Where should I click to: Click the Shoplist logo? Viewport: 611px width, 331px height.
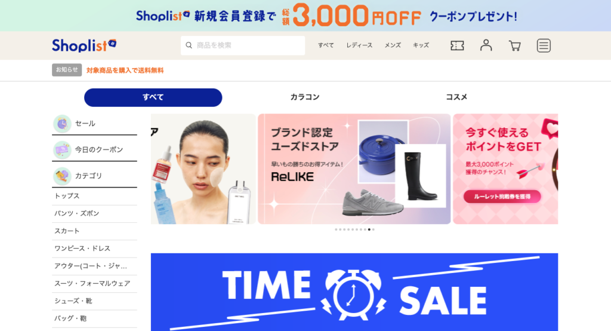pyautogui.click(x=84, y=45)
